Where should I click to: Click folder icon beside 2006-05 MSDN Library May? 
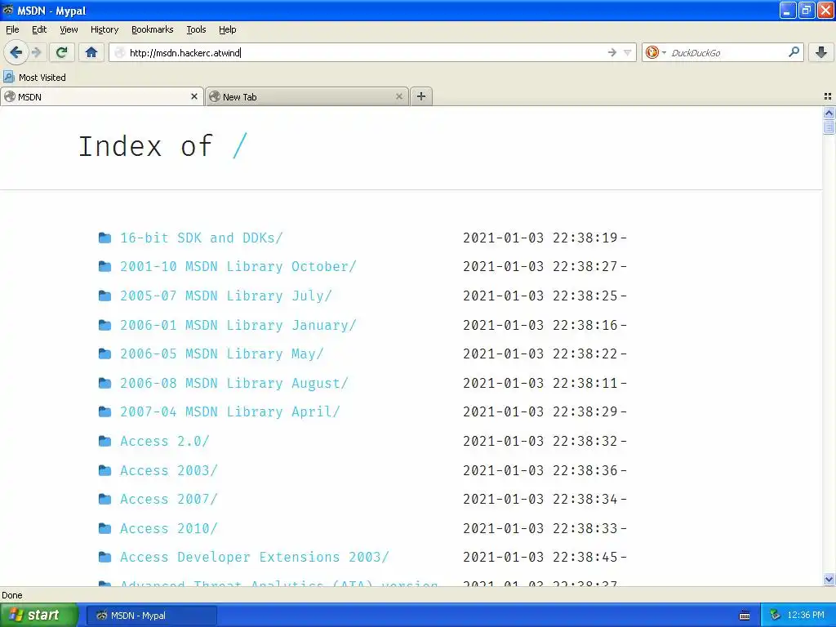click(105, 354)
